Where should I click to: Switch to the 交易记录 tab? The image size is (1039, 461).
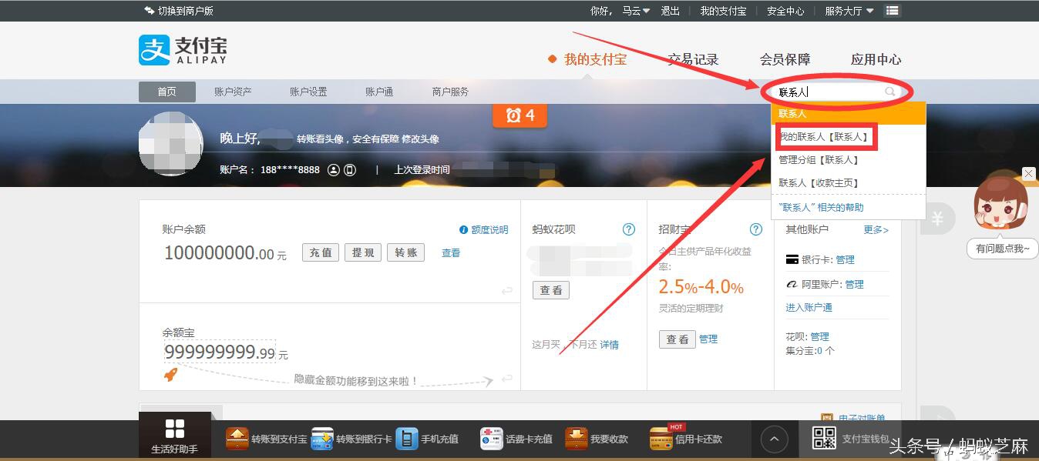point(692,59)
